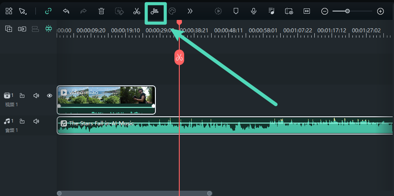Image resolution: width=394 pixels, height=196 pixels.
Task: Select the scissors split tool in toolbar
Action: (x=136, y=12)
